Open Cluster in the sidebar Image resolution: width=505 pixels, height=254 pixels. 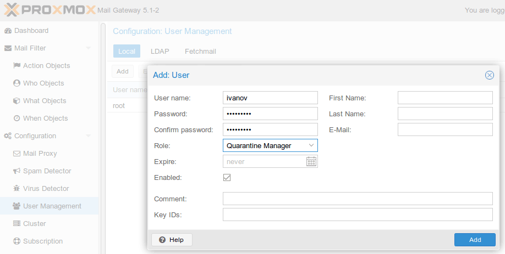pyautogui.click(x=34, y=224)
